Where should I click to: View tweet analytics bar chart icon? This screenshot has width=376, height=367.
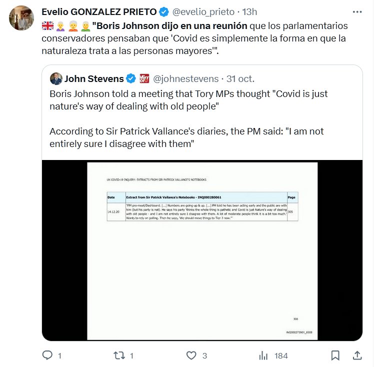[x=263, y=355]
